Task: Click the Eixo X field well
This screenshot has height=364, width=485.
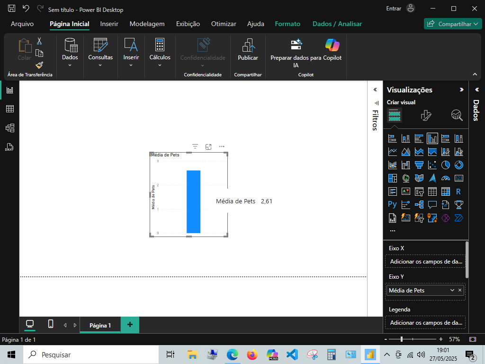Action: 425,262
